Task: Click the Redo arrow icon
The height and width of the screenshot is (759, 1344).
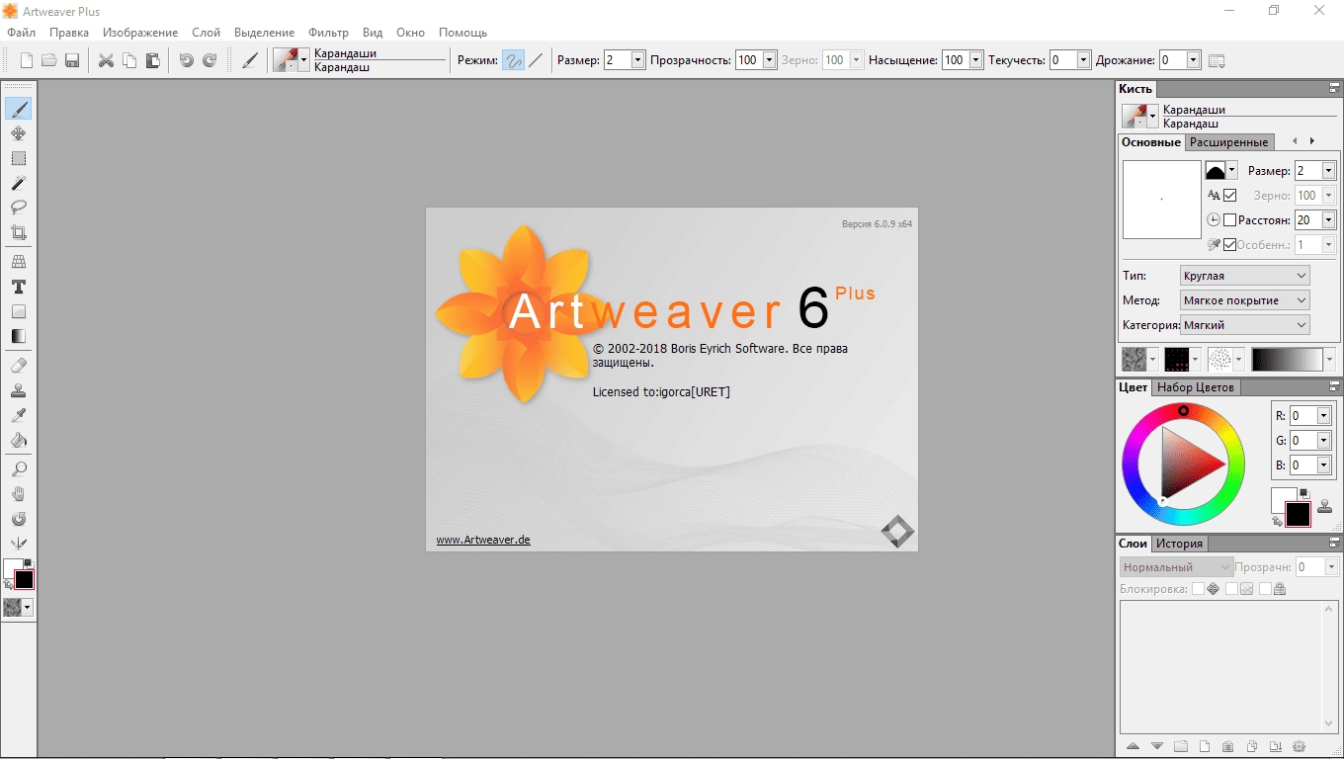Action: [x=210, y=61]
